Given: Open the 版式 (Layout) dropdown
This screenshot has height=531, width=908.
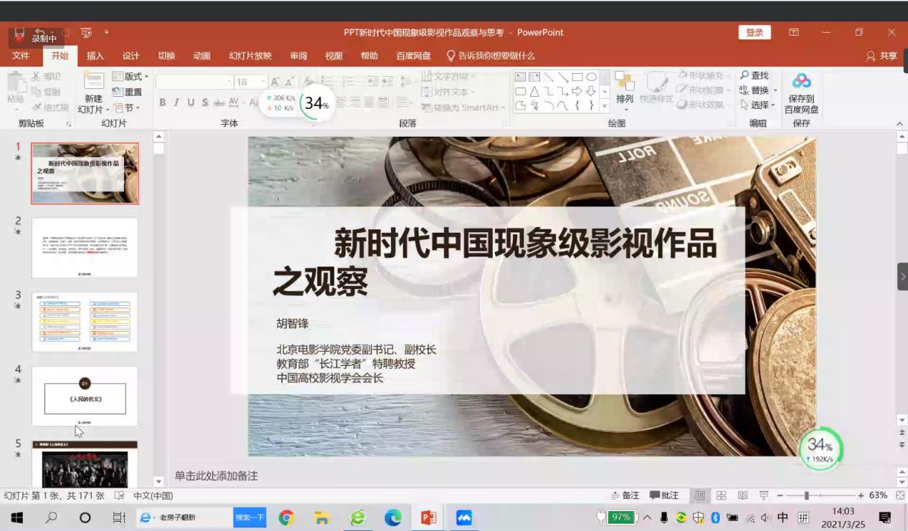Looking at the screenshot, I should (x=131, y=77).
